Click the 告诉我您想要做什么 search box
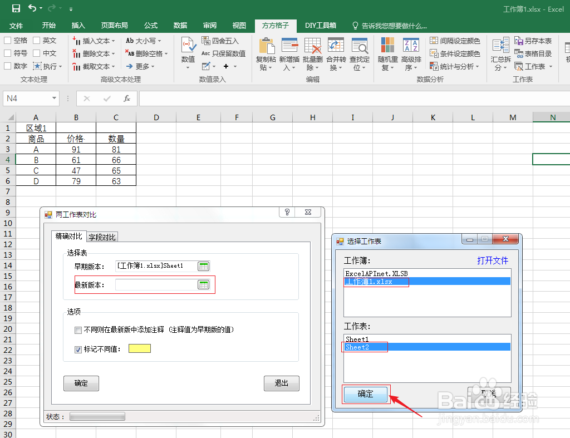 390,26
